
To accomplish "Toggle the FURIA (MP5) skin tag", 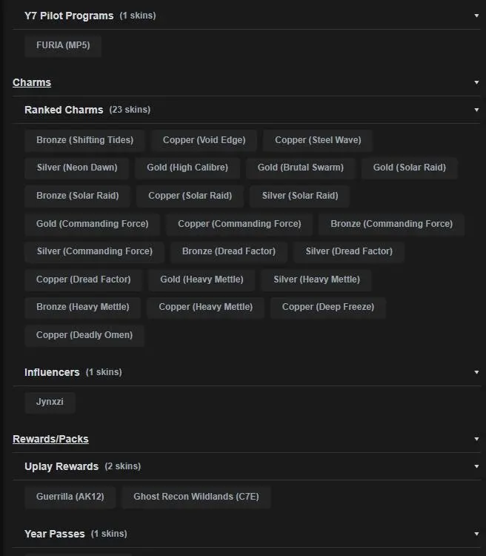I will [x=63, y=45].
